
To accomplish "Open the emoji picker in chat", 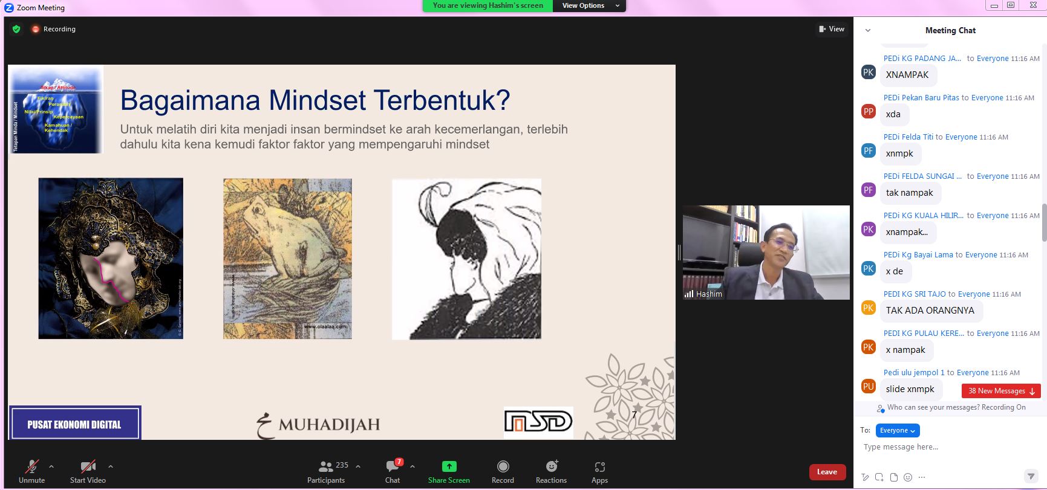I will coord(907,477).
